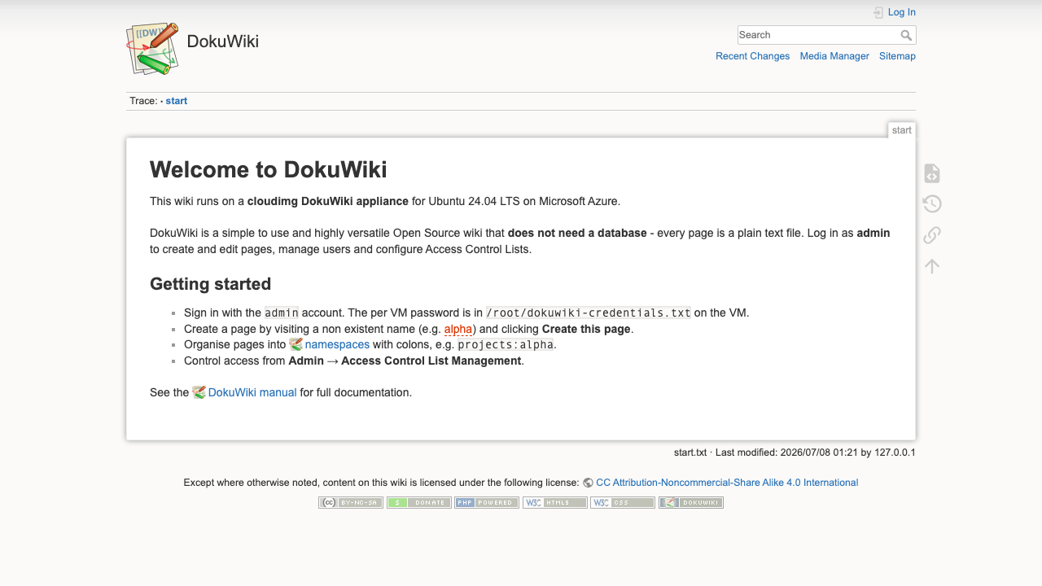Click the search magnifier button
The image size is (1042, 586).
coord(907,35)
